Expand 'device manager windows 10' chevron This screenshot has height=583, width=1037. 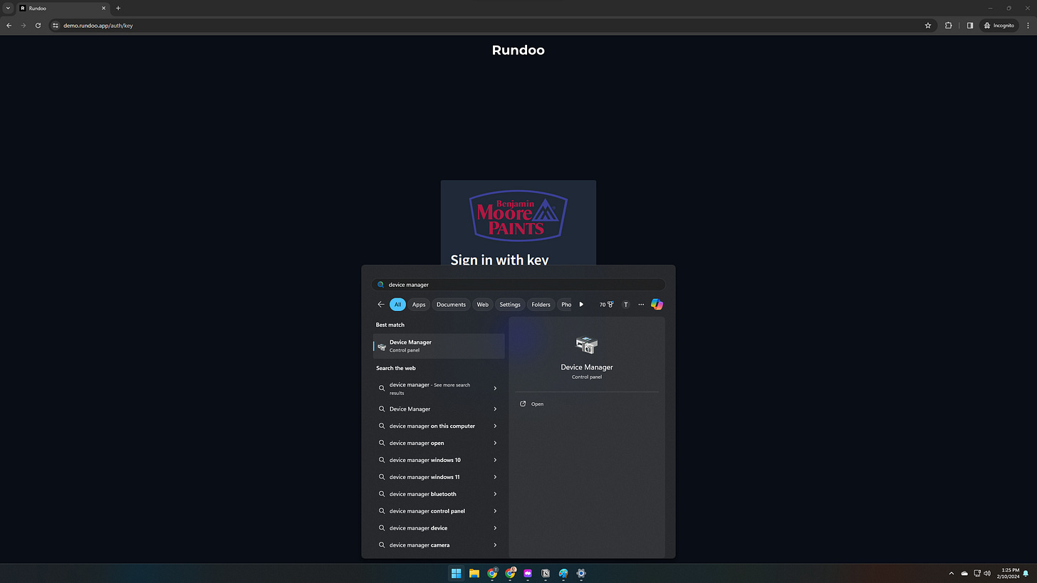495,461
